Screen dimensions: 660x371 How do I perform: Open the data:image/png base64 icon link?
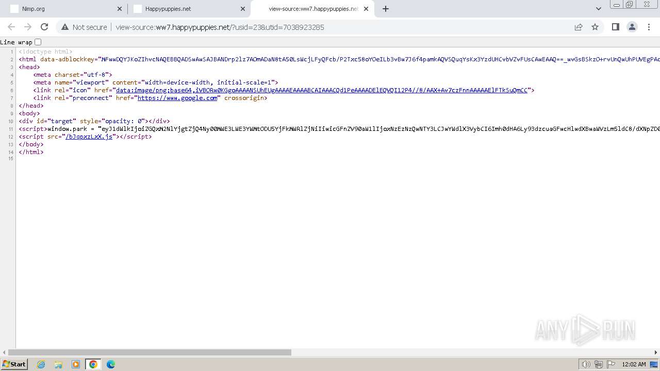(x=322, y=90)
